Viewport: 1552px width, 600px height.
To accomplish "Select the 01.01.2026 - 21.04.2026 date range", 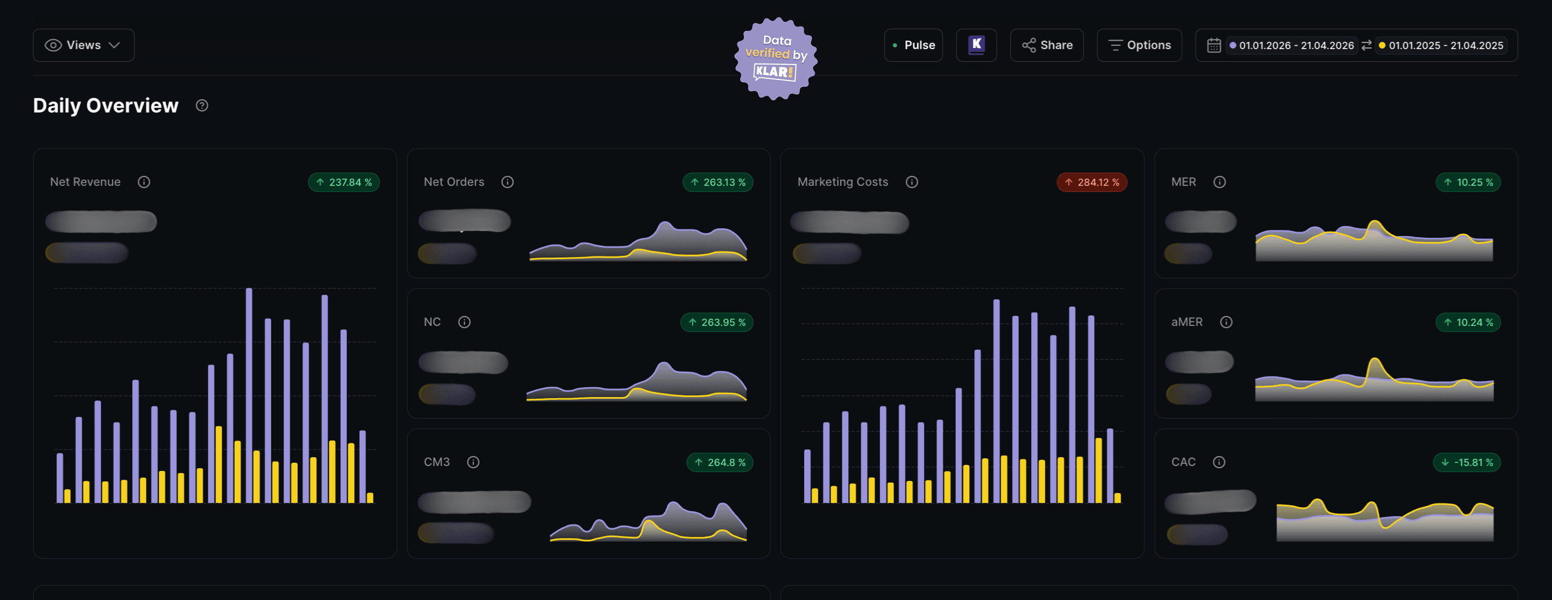I will click(x=1291, y=45).
